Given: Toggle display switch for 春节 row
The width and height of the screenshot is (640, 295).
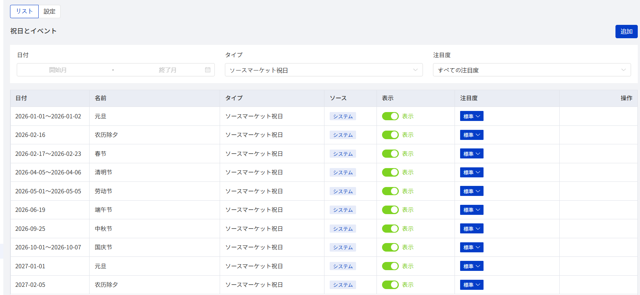Looking at the screenshot, I should [x=390, y=154].
